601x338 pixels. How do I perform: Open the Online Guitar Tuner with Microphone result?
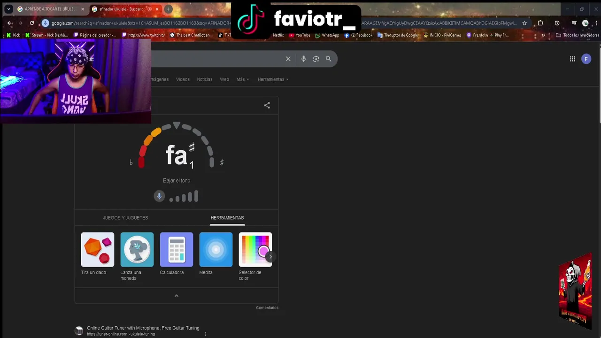(143, 328)
